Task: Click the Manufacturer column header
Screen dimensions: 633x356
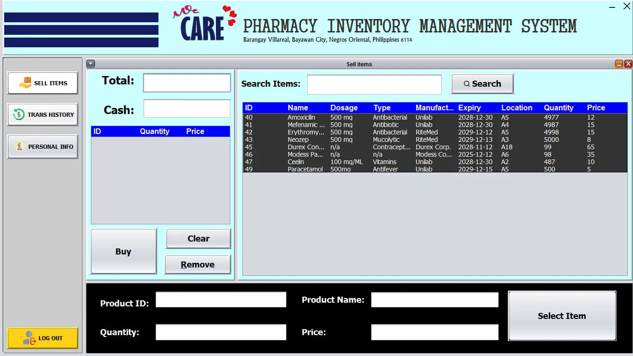Action: 435,108
